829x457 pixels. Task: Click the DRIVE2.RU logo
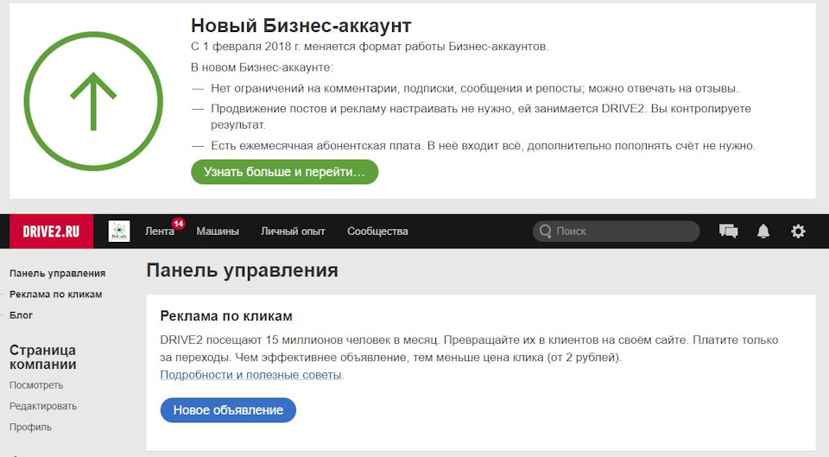(51, 232)
